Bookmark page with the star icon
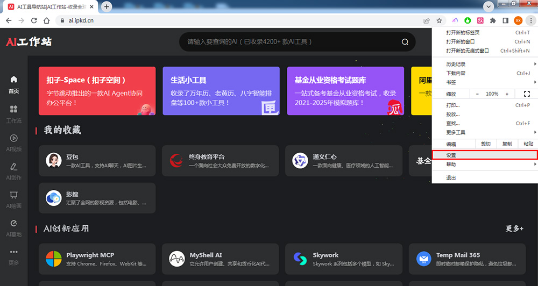Image resolution: width=538 pixels, height=286 pixels. (x=439, y=20)
